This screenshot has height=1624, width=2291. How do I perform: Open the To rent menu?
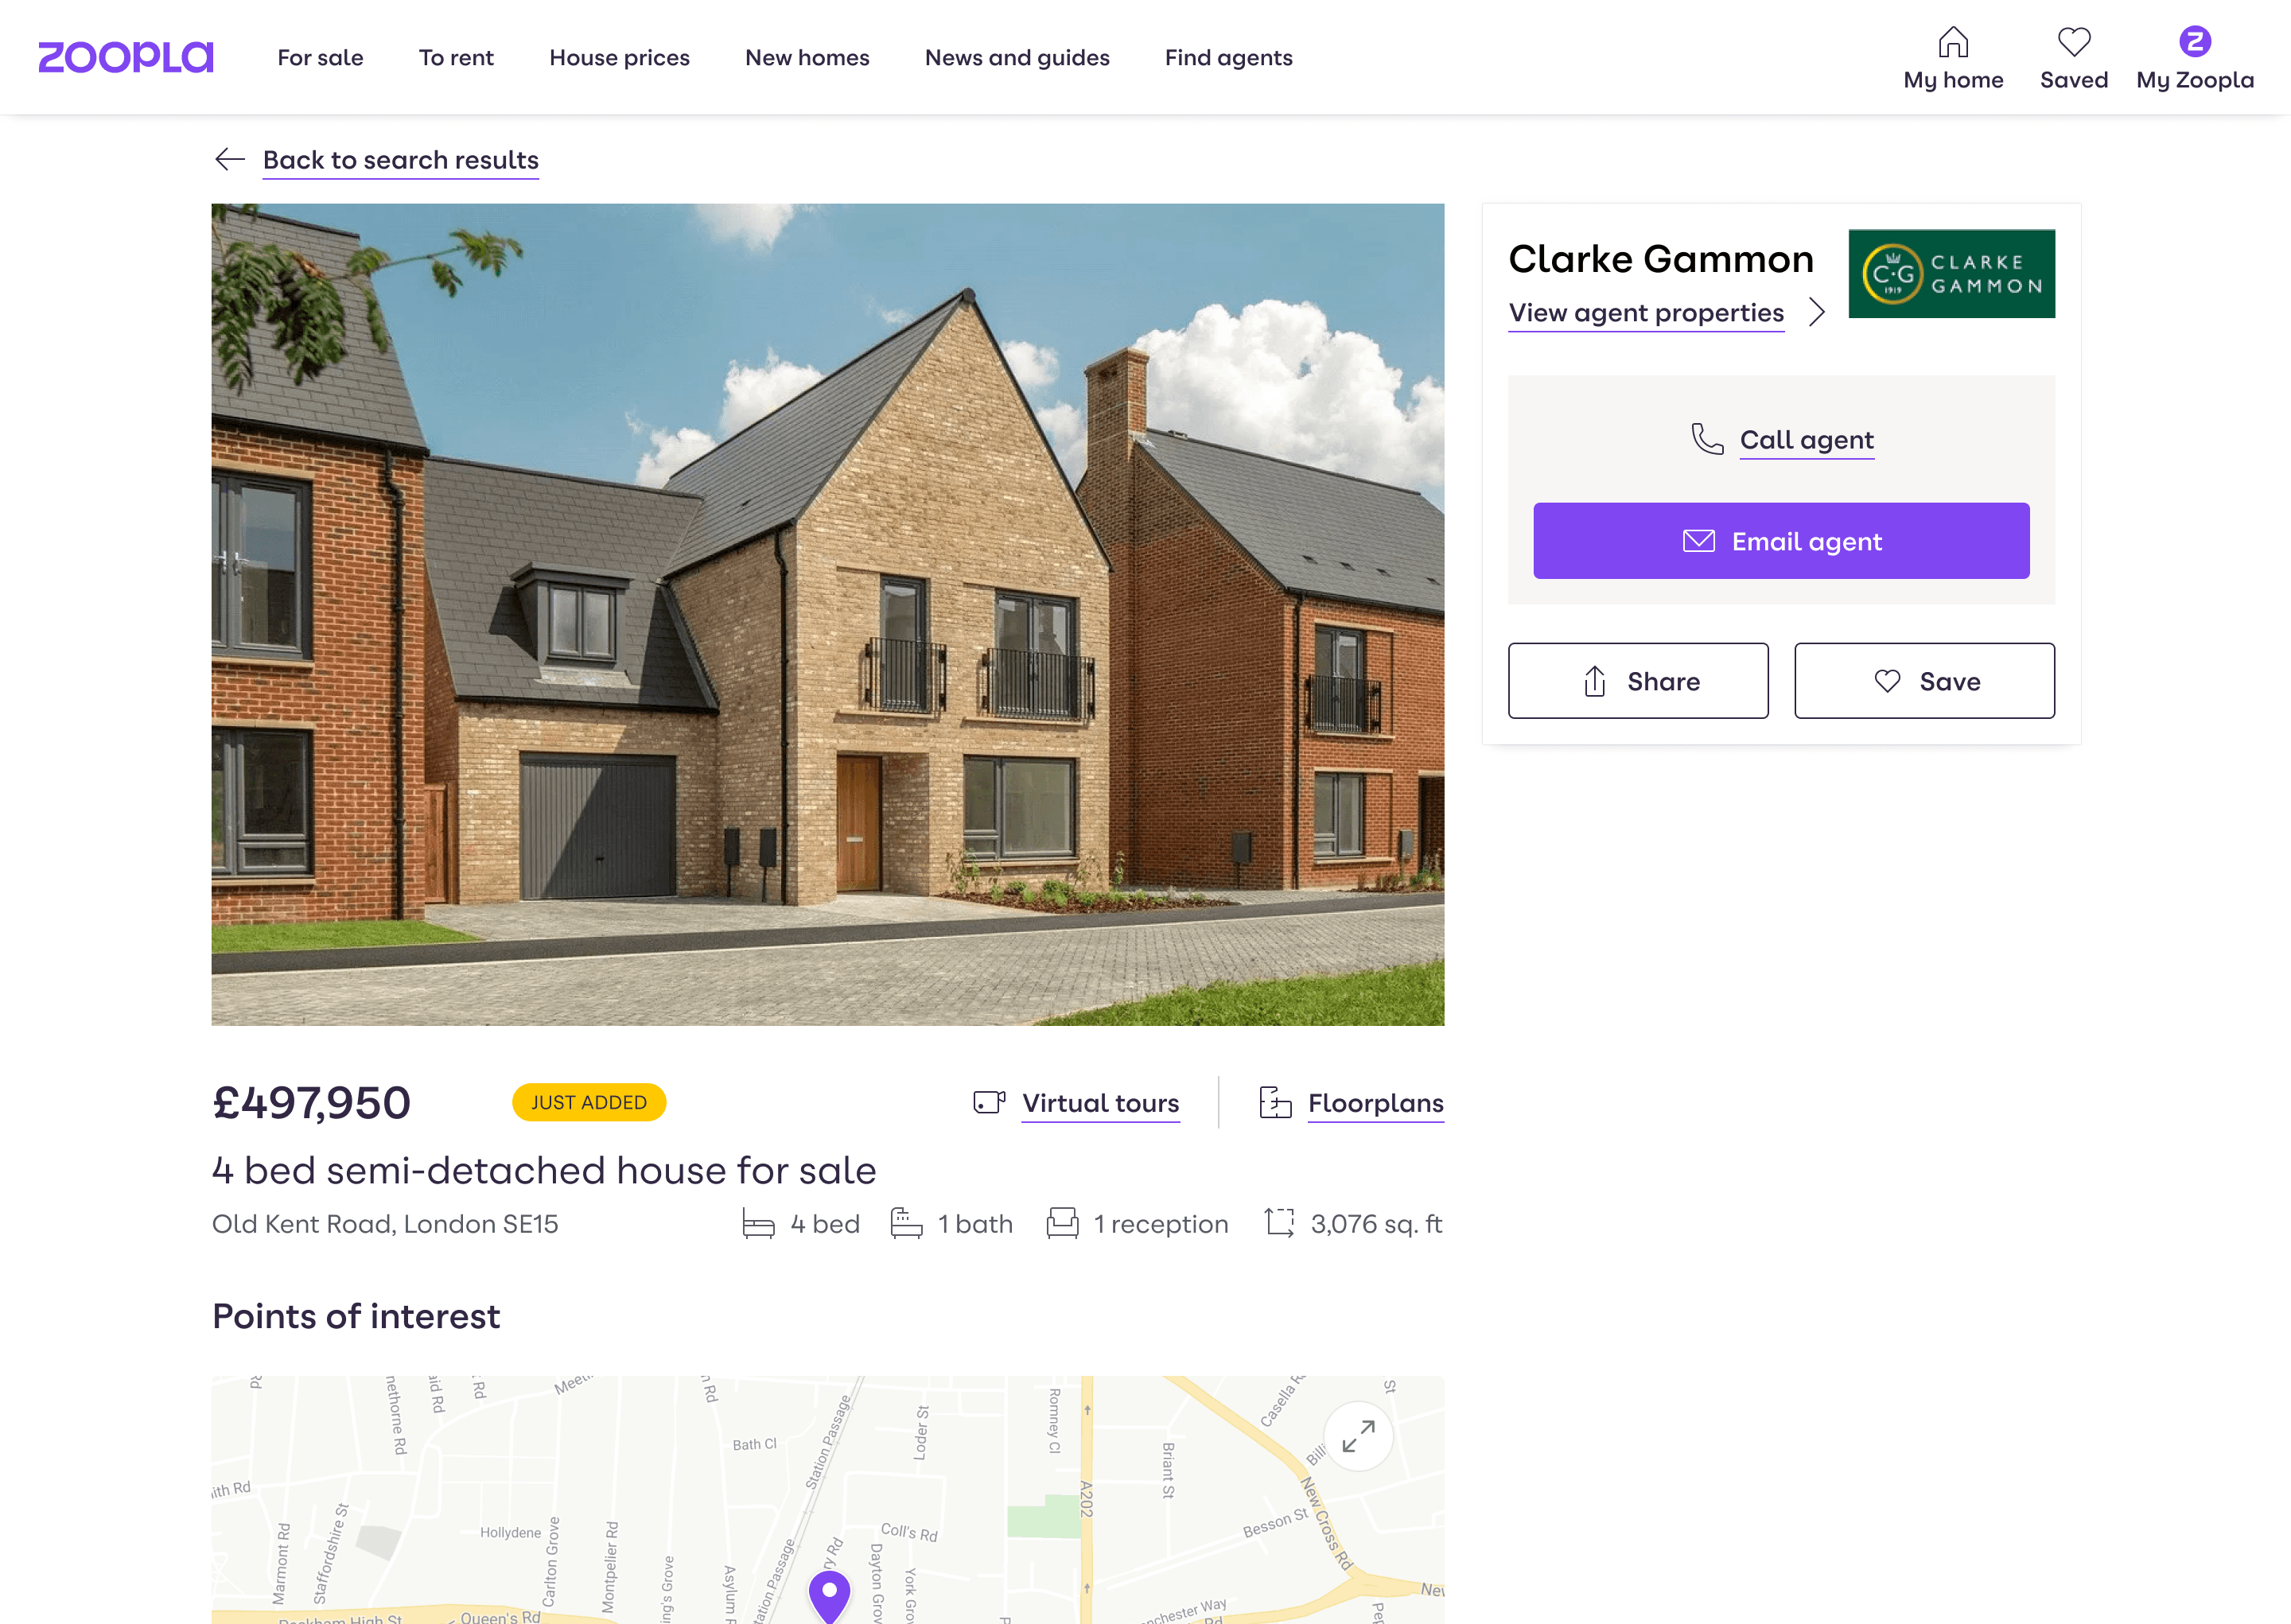(x=456, y=57)
